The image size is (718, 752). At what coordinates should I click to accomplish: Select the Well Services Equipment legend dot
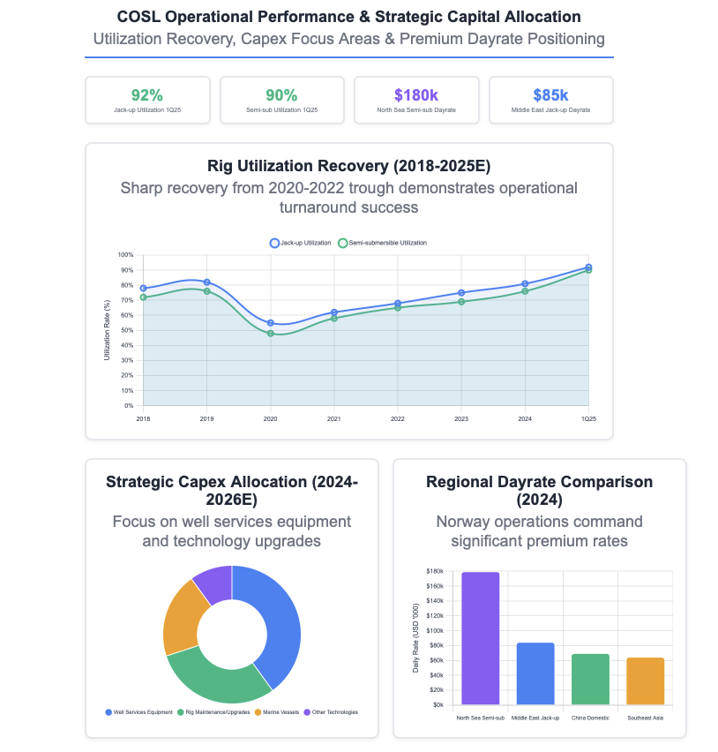pyautogui.click(x=108, y=712)
